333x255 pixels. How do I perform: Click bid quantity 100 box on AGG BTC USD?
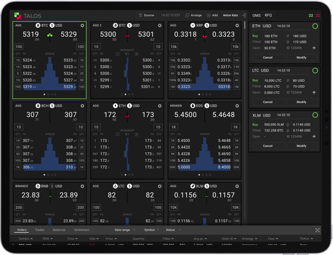[x=19, y=47]
